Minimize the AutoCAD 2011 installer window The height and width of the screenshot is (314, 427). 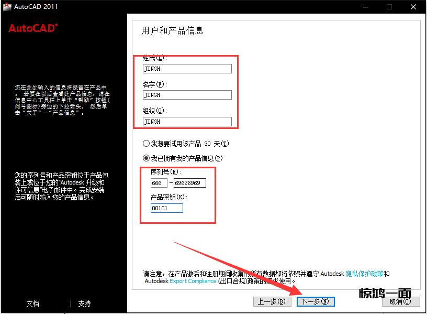click(365, 7)
